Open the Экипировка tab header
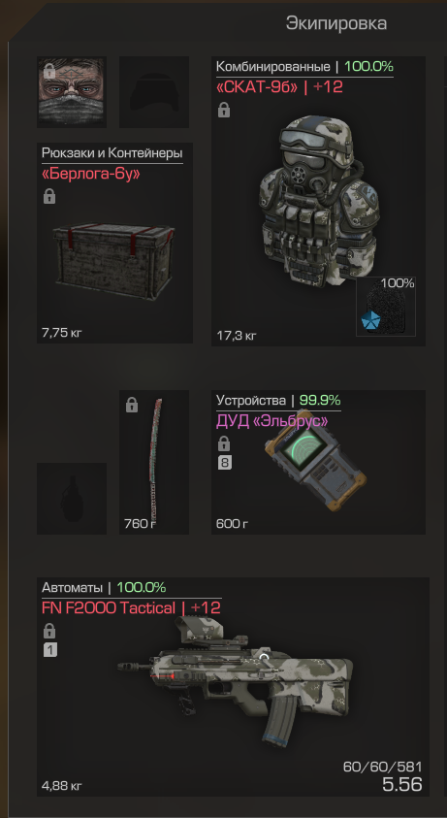Screen dimensions: 447x818 coord(336,23)
